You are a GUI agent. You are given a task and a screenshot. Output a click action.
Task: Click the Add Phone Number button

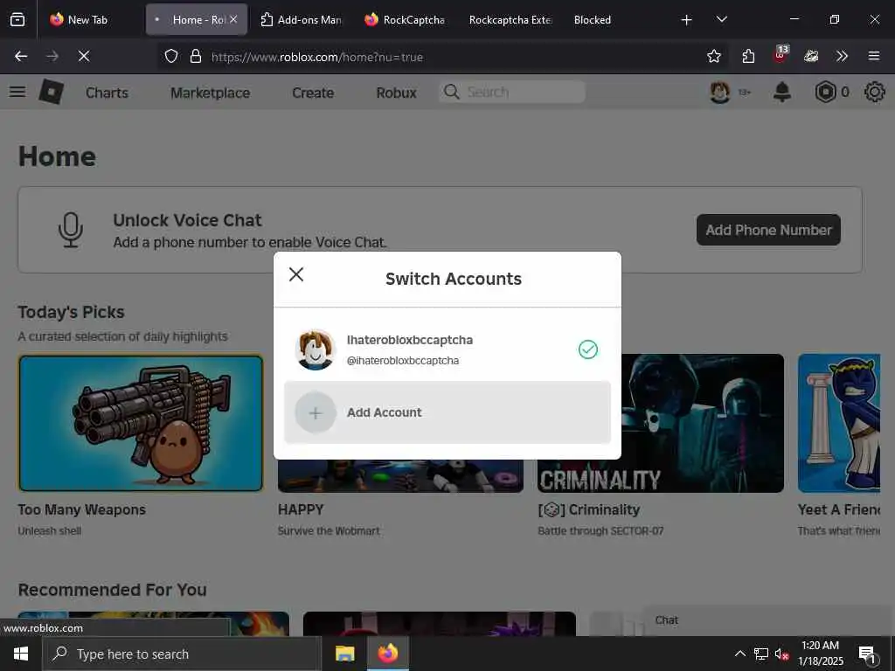tap(768, 230)
